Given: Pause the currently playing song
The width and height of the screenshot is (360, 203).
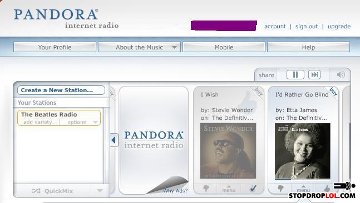Looking at the screenshot, I should pos(295,75).
